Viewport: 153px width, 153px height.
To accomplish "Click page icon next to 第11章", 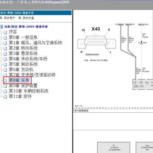I will point(5,97).
